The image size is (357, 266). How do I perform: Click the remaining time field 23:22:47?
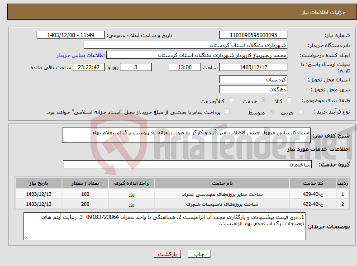(89, 67)
